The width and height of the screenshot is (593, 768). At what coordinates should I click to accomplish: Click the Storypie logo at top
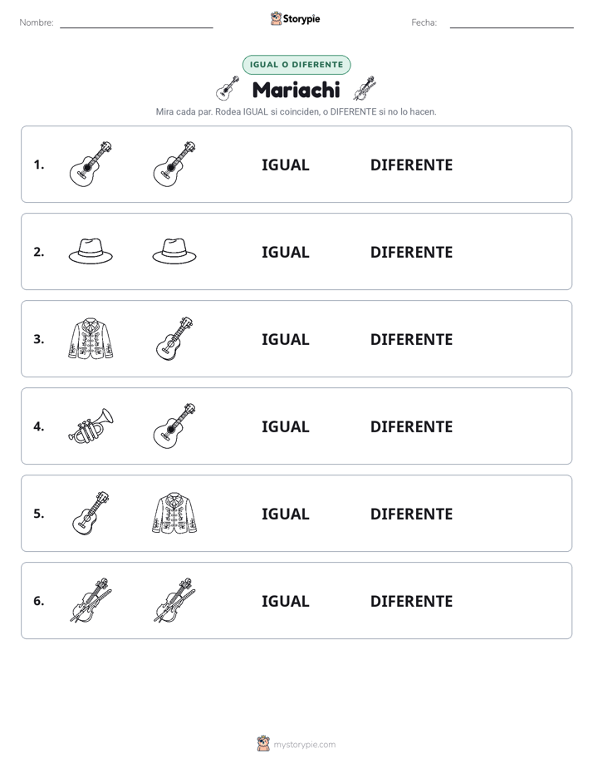tap(295, 18)
